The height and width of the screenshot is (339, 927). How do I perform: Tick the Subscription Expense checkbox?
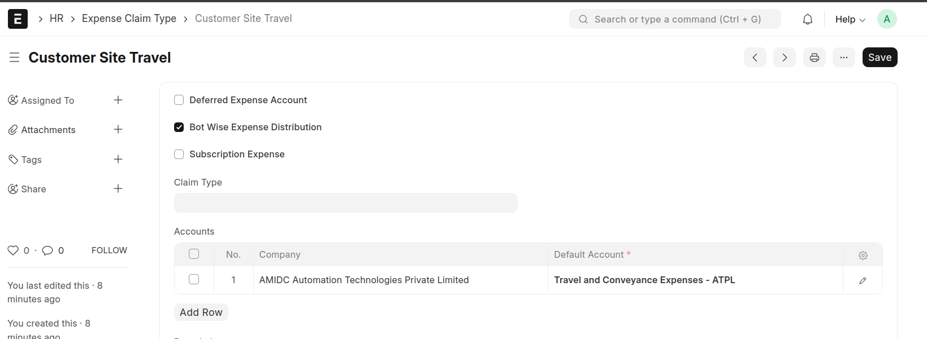pyautogui.click(x=179, y=155)
